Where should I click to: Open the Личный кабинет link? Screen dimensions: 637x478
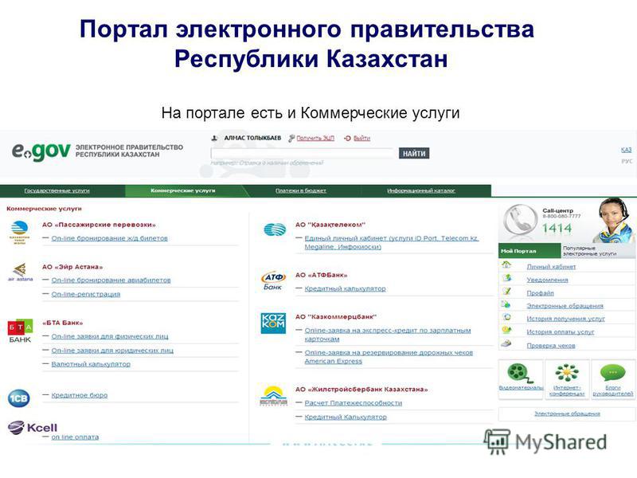(551, 267)
